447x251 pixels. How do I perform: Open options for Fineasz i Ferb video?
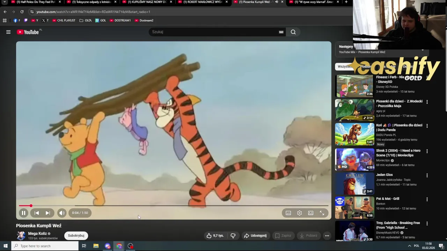coord(427,78)
